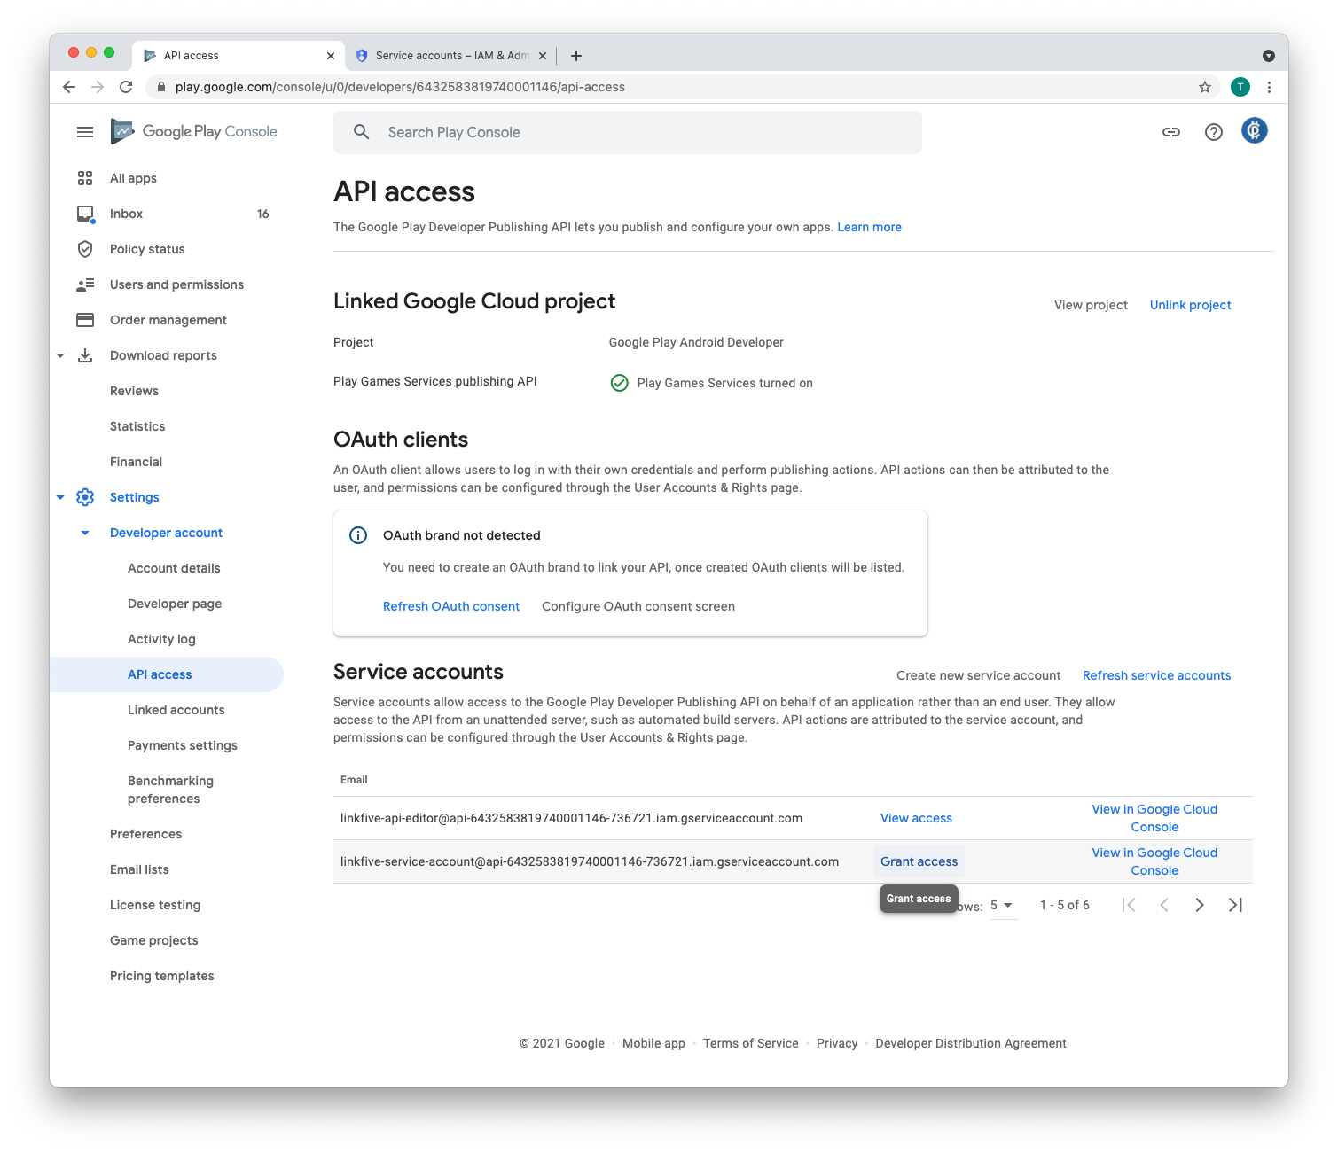Click Unlink project

click(x=1190, y=305)
